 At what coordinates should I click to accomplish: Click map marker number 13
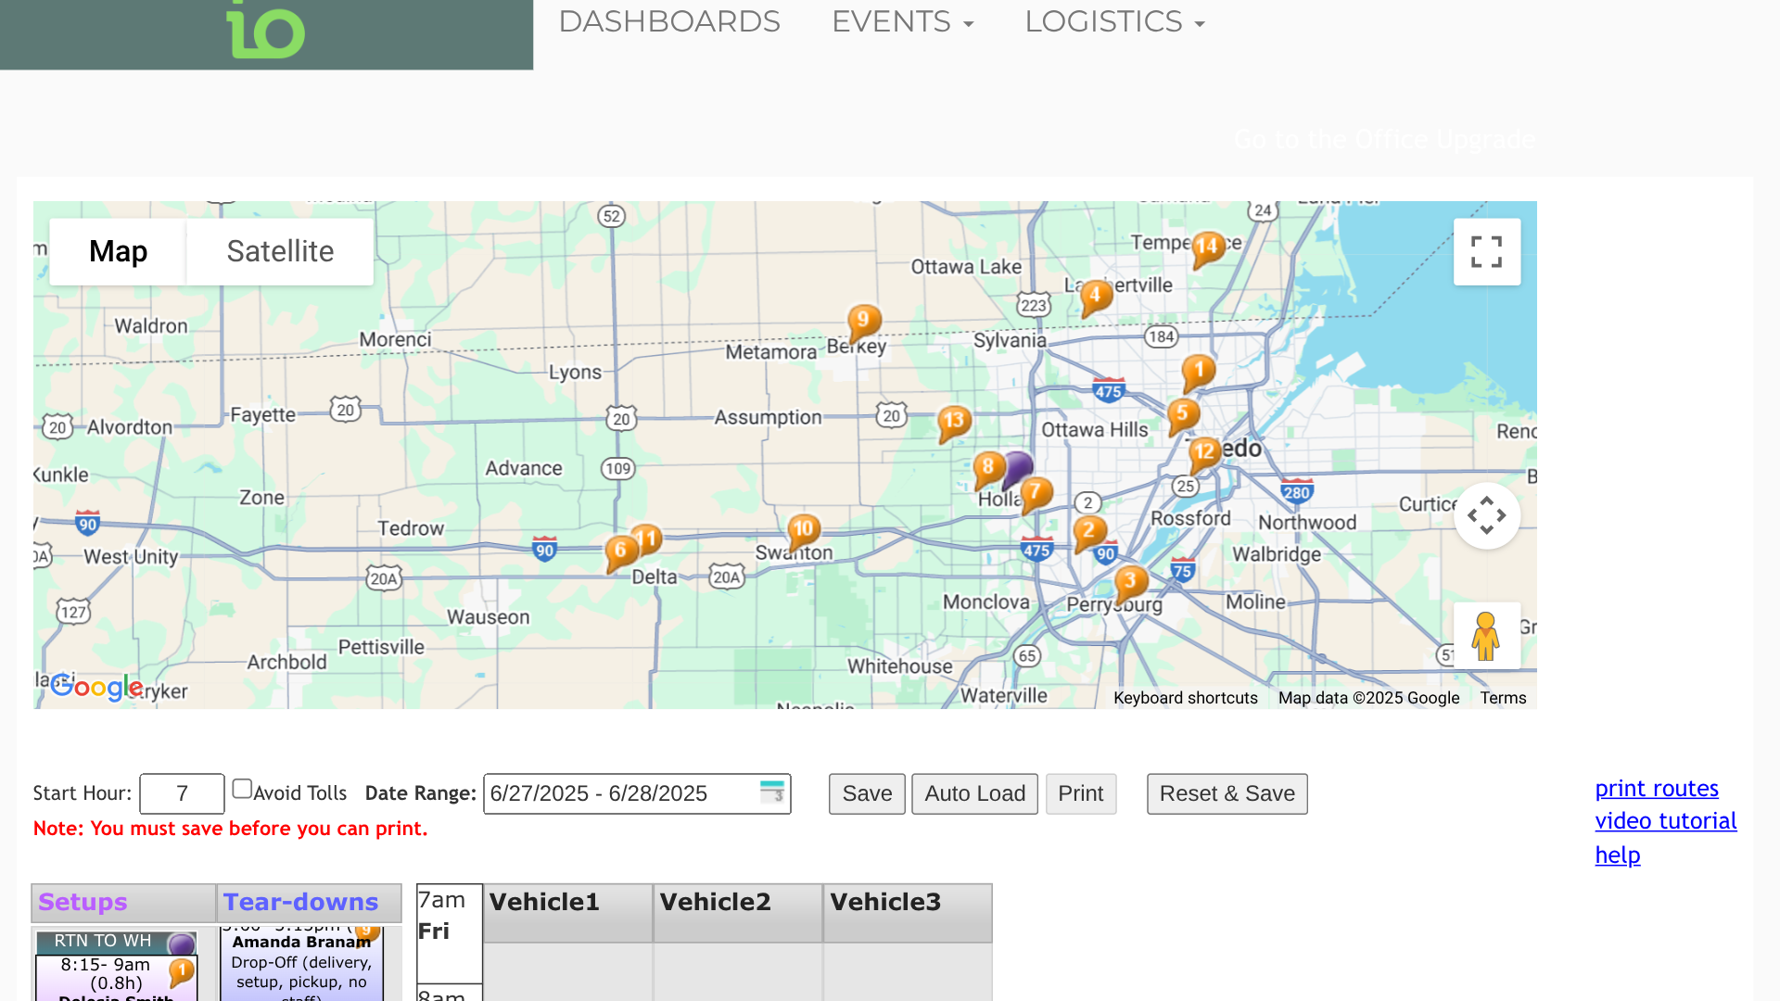click(x=954, y=421)
